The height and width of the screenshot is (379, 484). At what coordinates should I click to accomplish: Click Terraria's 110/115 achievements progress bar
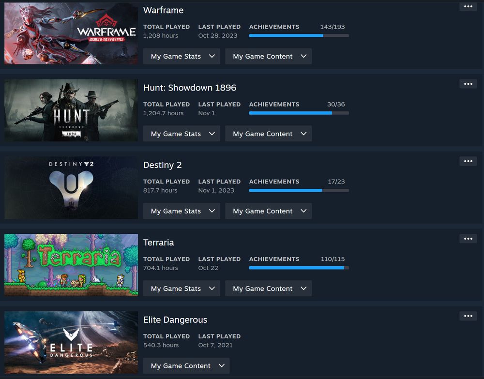(299, 268)
